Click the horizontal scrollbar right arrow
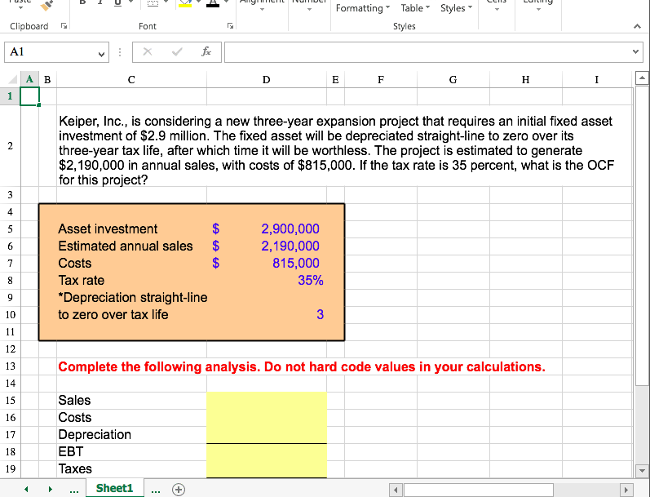The width and height of the screenshot is (650, 497). pos(627,490)
